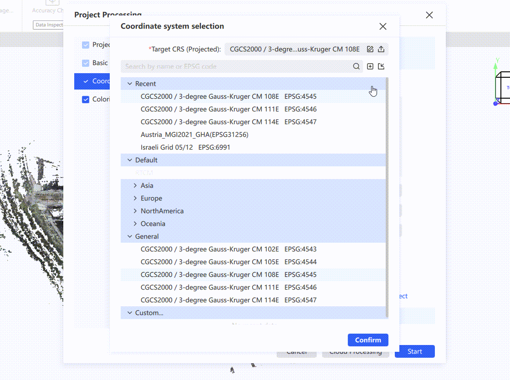Click the Target CRS value field
510x380 pixels.
point(295,49)
